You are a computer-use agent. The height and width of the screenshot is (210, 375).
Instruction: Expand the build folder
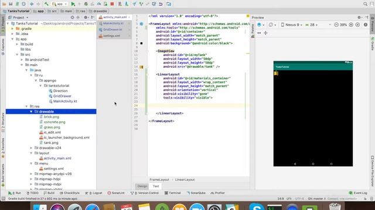pyautogui.click(x=17, y=44)
